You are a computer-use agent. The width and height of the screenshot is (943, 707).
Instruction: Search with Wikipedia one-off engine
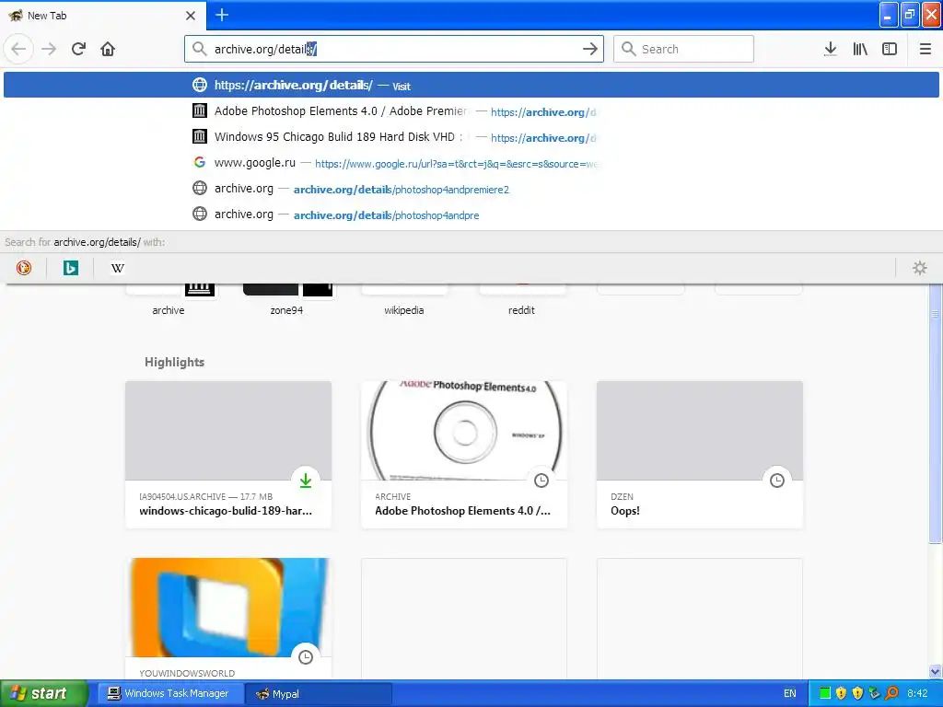click(x=118, y=268)
